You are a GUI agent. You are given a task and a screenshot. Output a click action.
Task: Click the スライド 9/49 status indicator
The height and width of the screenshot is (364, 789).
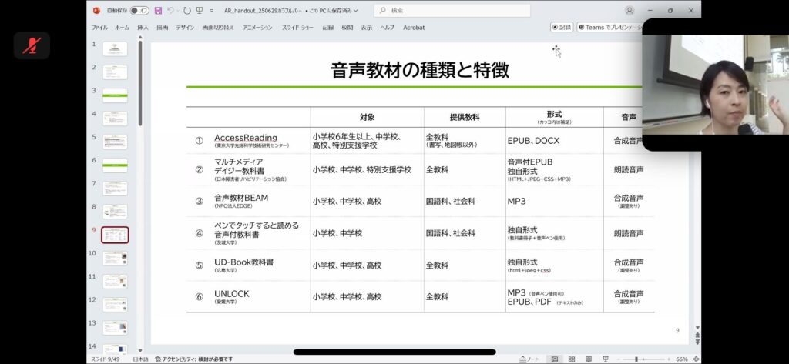coord(105,359)
